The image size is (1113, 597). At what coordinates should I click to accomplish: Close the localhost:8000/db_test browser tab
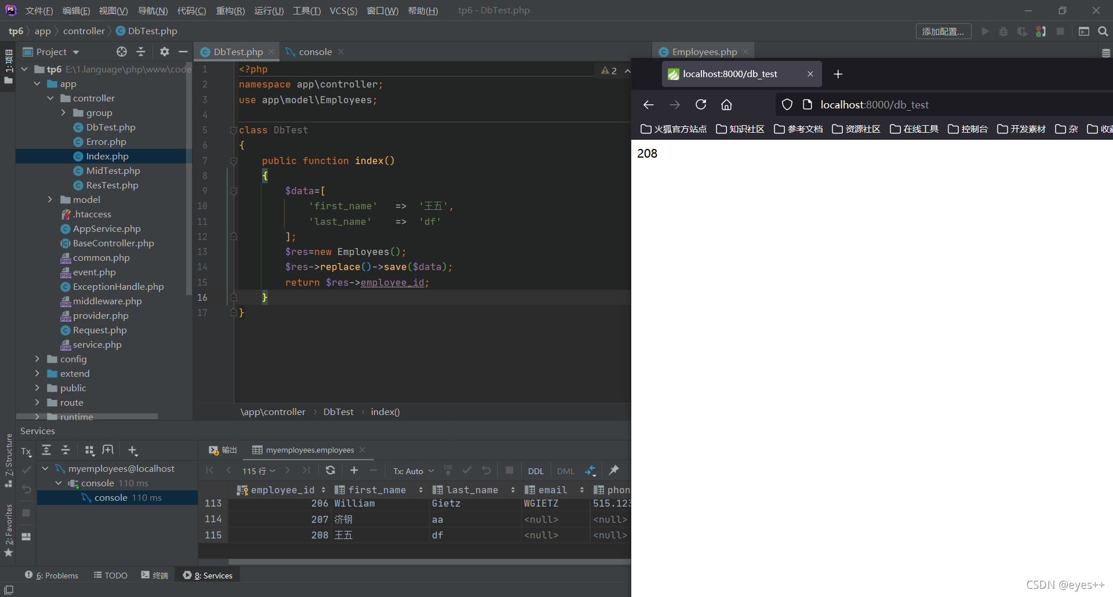click(810, 74)
